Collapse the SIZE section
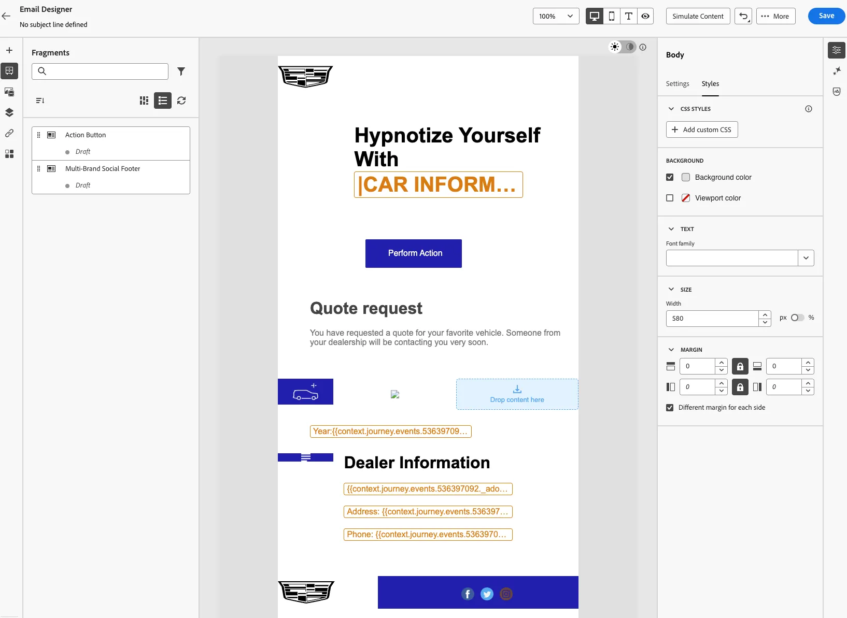 671,290
